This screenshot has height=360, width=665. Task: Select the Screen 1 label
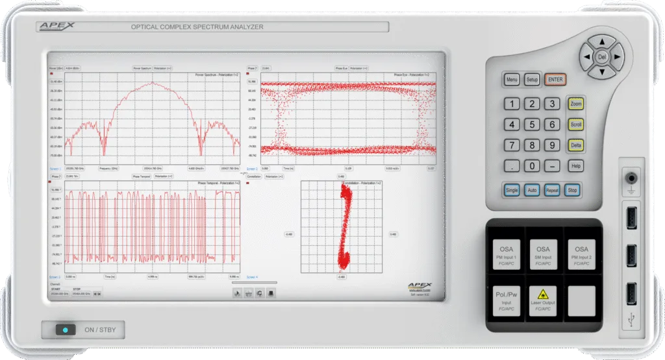tap(55, 169)
